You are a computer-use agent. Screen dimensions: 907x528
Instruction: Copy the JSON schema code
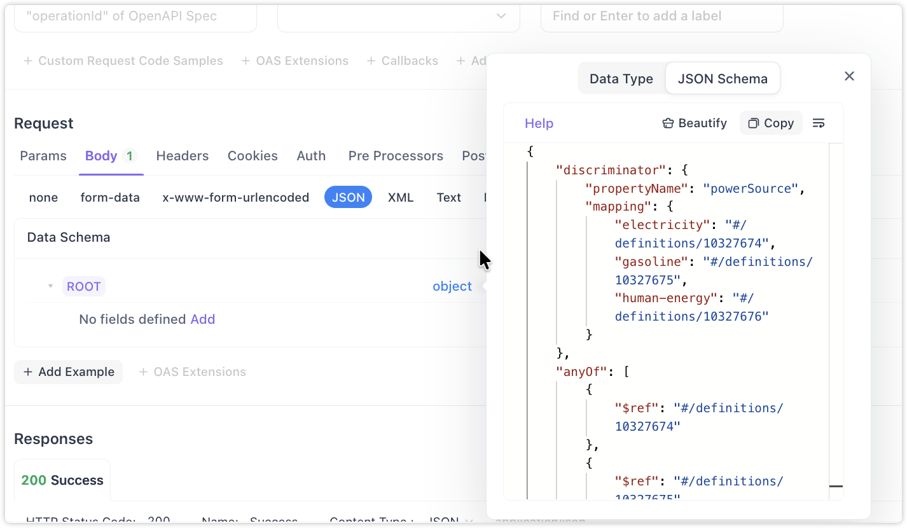click(771, 123)
